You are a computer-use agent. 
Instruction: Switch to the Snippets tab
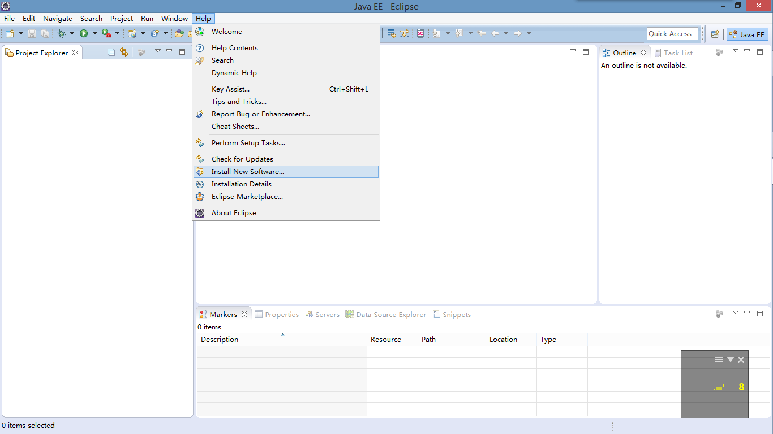452,315
